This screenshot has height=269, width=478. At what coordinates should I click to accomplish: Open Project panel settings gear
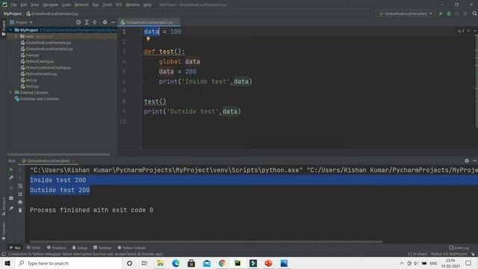pos(105,22)
